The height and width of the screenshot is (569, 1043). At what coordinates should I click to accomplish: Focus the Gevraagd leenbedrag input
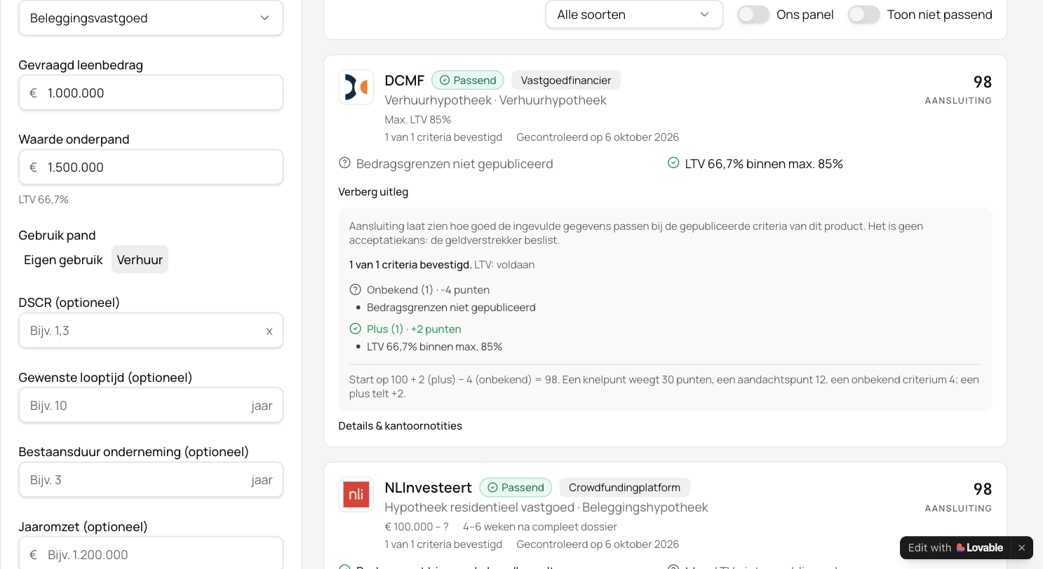(151, 93)
